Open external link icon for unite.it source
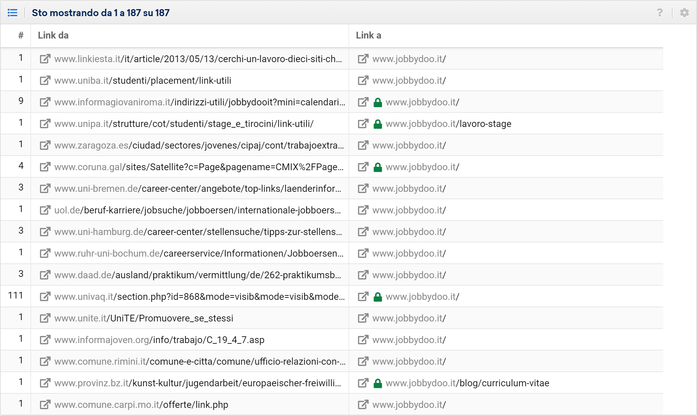Screen dimensions: 697x416 (x=45, y=318)
